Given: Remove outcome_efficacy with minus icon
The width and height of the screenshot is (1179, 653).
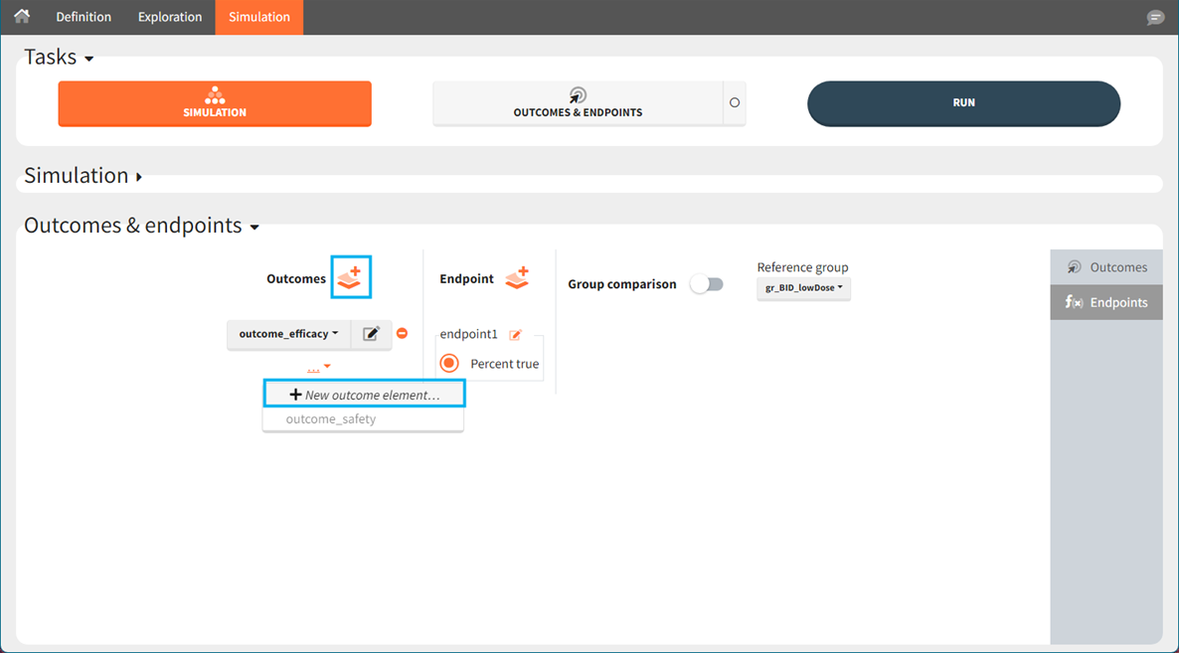Looking at the screenshot, I should (x=402, y=334).
